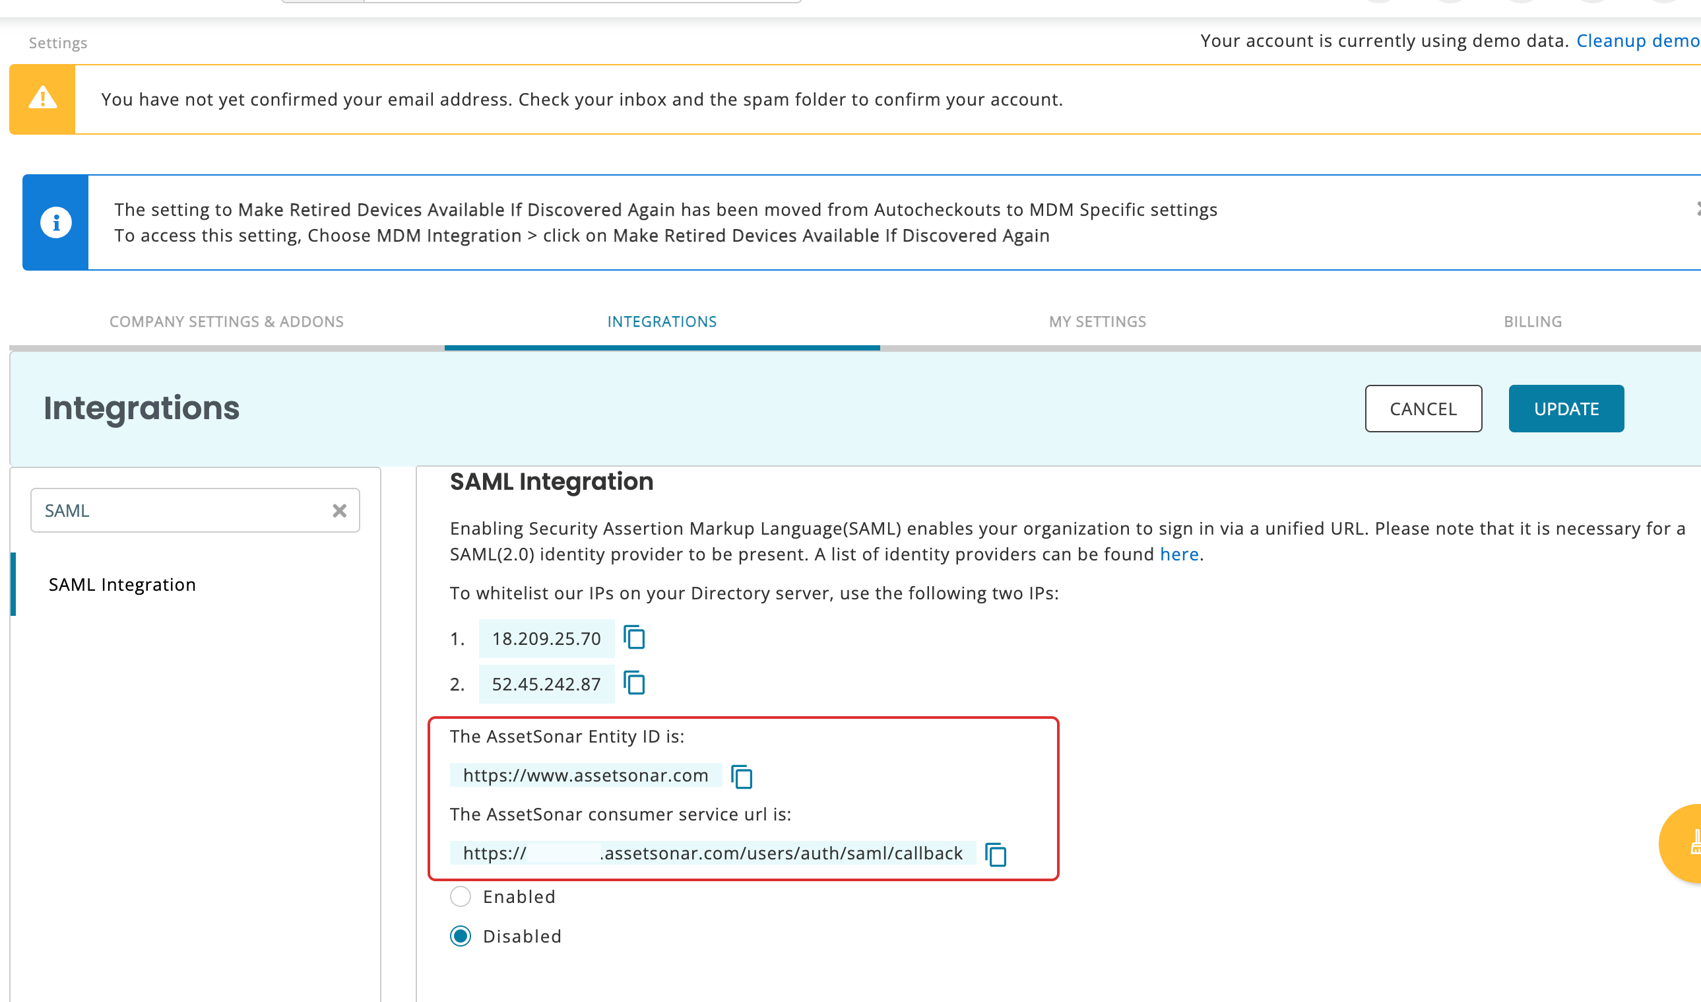The image size is (1701, 1002).
Task: Click the Cleanup demo link
Action: click(1638, 41)
